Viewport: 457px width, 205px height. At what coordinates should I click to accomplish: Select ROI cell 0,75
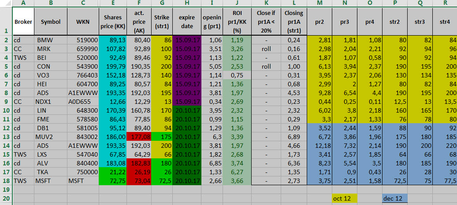click(x=237, y=75)
